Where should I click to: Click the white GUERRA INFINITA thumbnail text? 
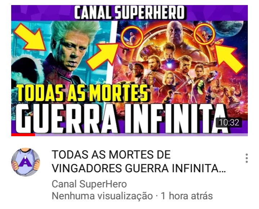point(122,118)
